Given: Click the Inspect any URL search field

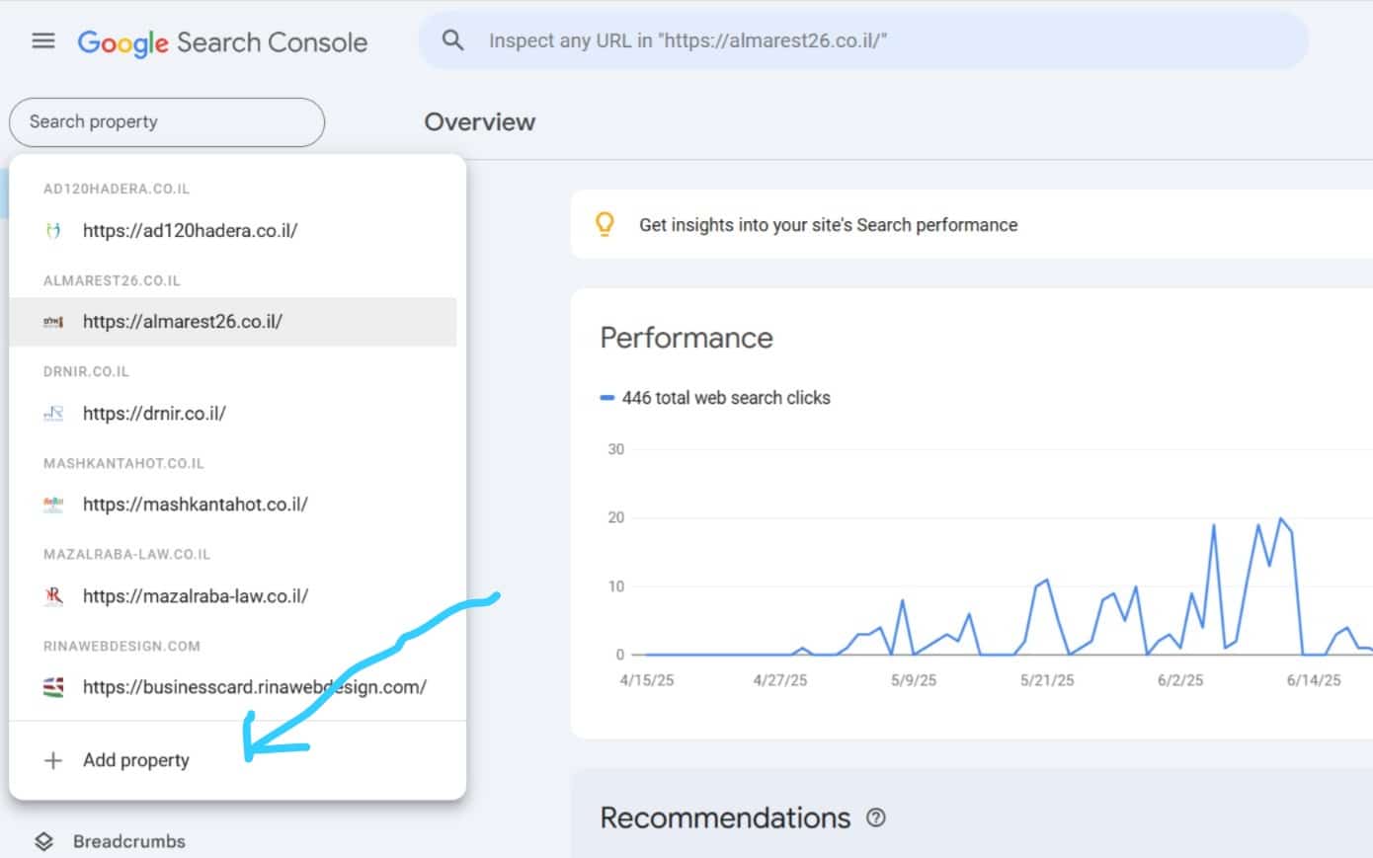Looking at the screenshot, I should 864,40.
